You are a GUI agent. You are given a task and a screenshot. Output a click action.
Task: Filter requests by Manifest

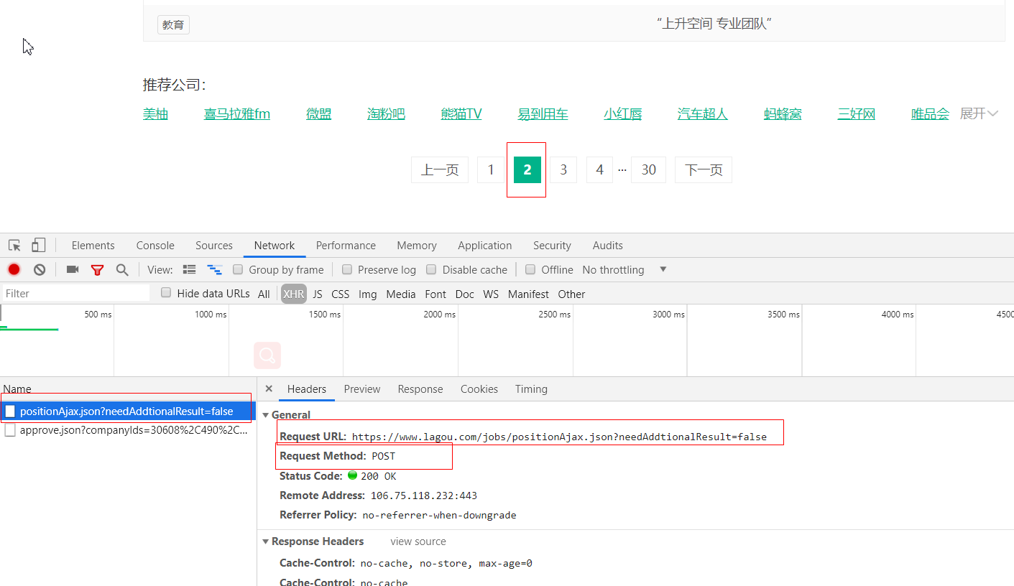[528, 294]
